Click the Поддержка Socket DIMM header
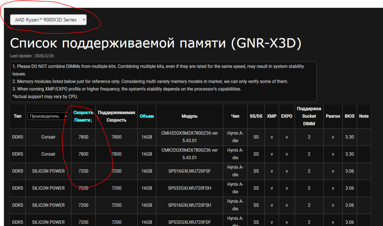Image resolution: width=383 pixels, height=226 pixels. tap(309, 116)
